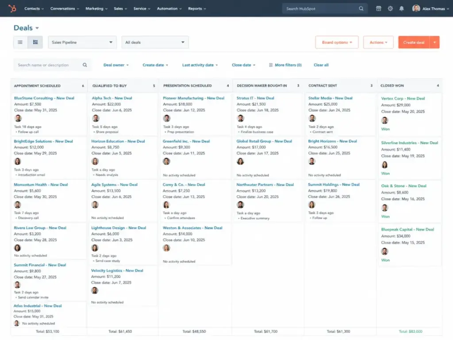Open the Actions dropdown
The image size is (453, 340).
click(378, 42)
